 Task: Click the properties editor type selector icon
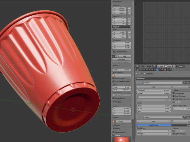click(138, 69)
